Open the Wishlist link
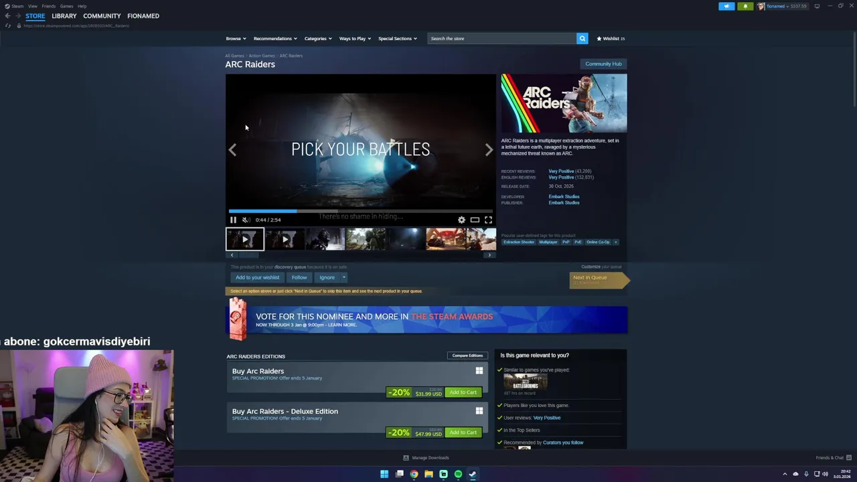The image size is (857, 482). click(611, 38)
